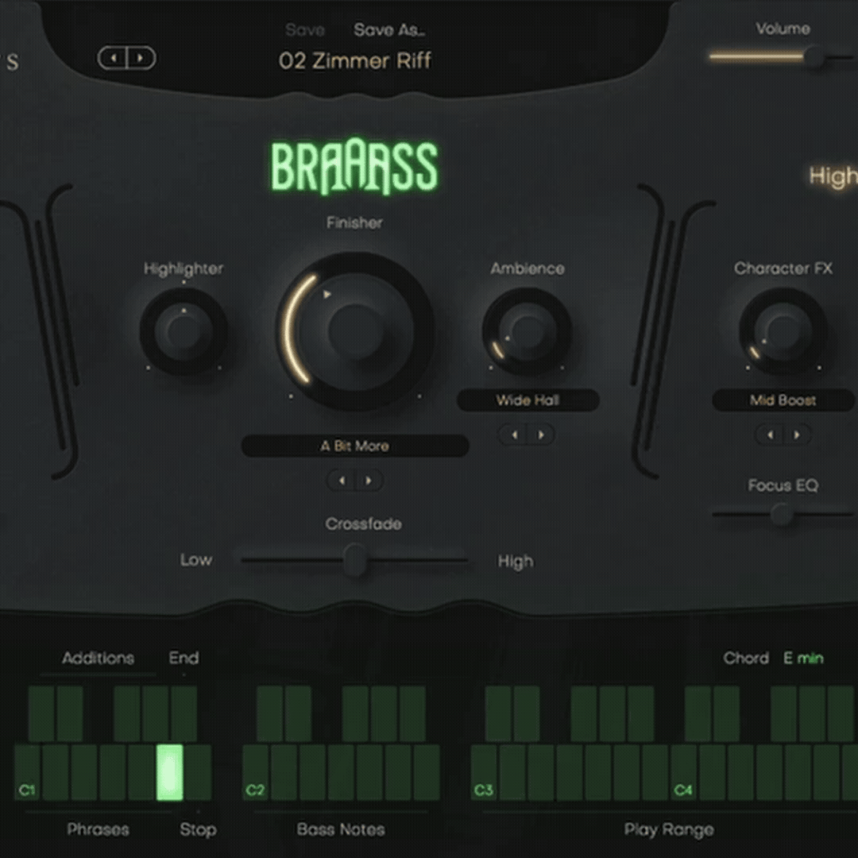Click Save As.. button
The width and height of the screenshot is (858, 858).
point(389,29)
